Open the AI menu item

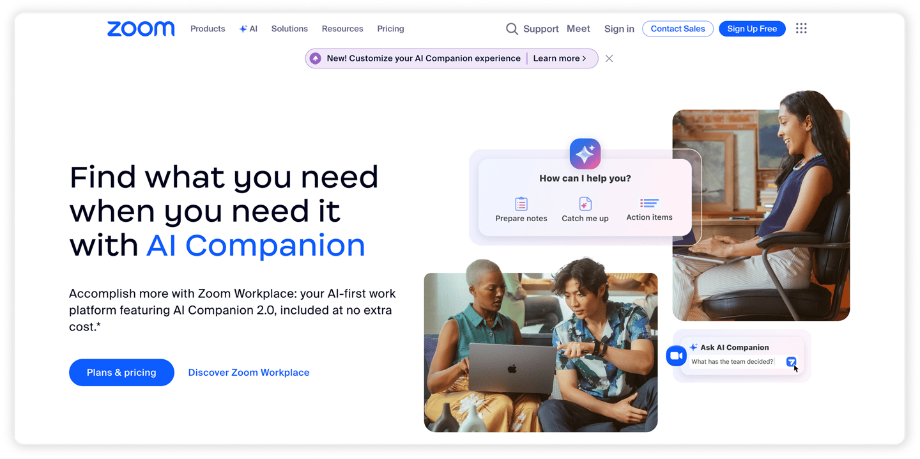[x=248, y=29]
